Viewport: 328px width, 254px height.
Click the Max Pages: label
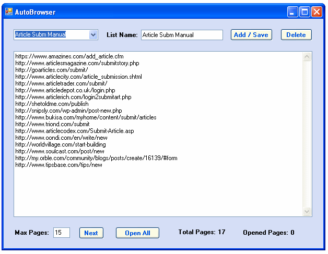(32, 233)
